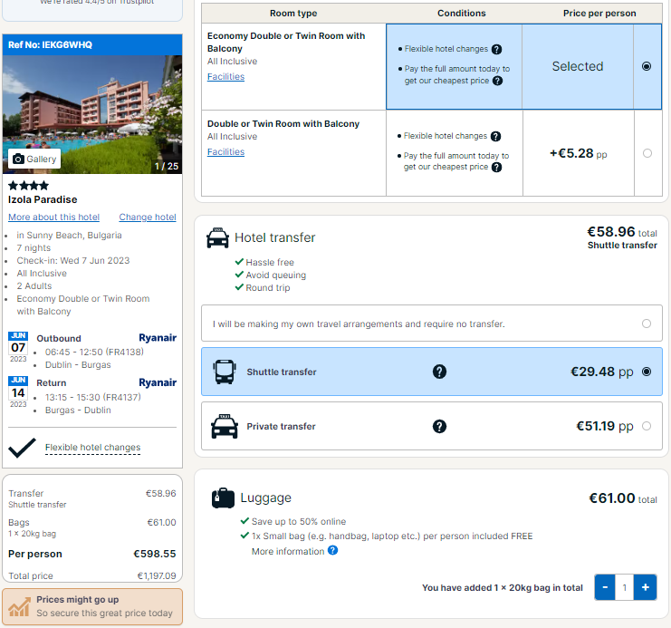The width and height of the screenshot is (671, 628).
Task: Click the Selected label in Economy room row
Action: (578, 66)
